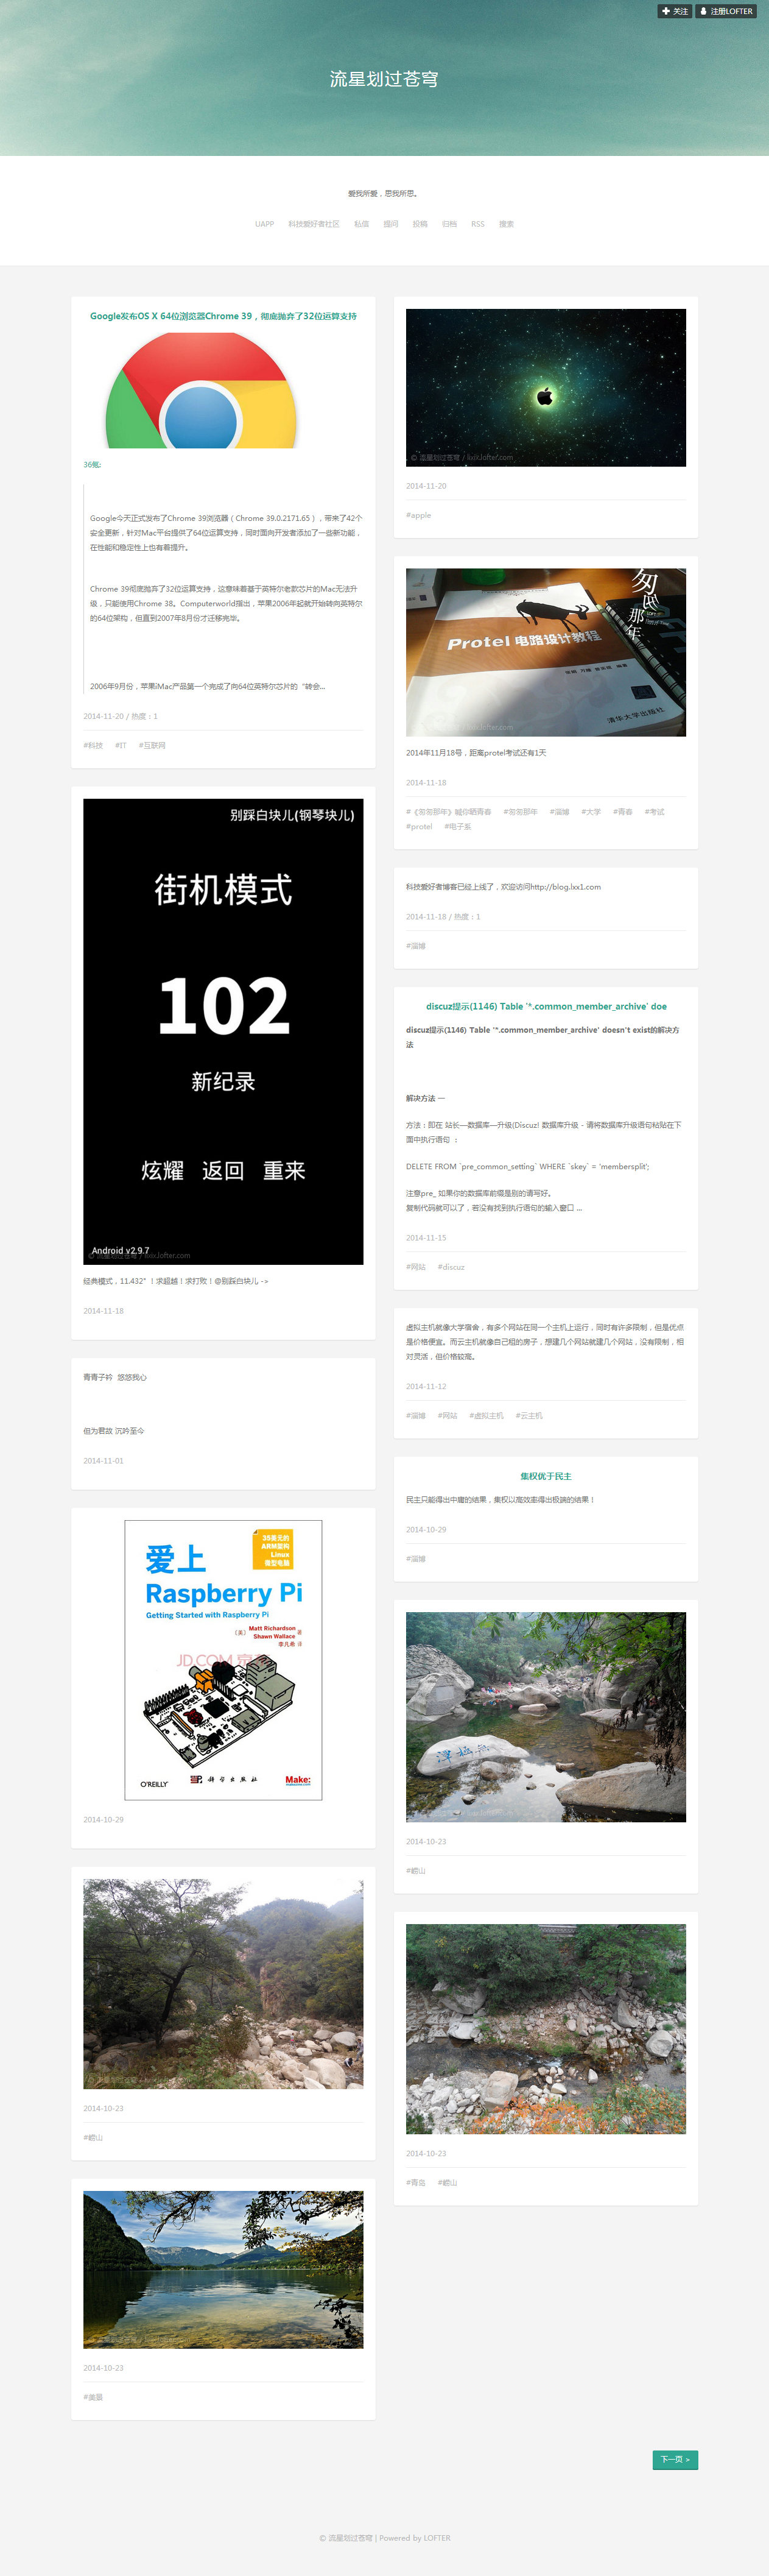
Task: Open the rocky stream with orange leaves photo
Action: tap(546, 2029)
